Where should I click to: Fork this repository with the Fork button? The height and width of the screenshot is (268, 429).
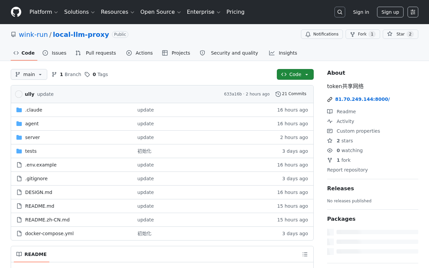pyautogui.click(x=363, y=34)
